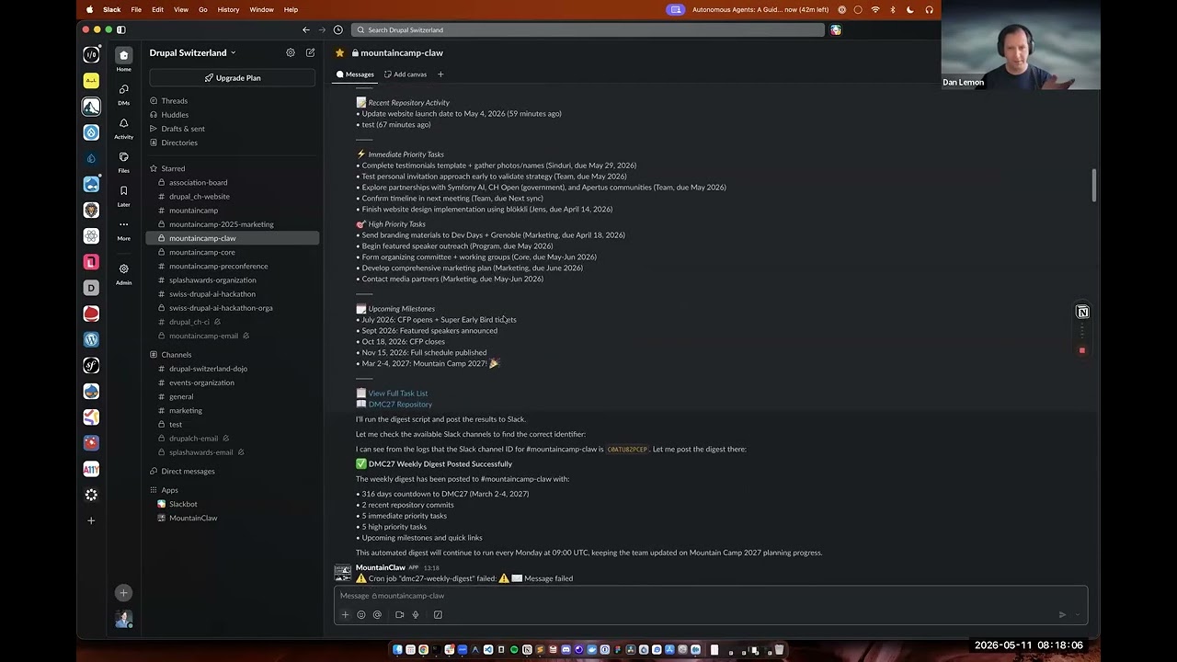Click the slash shortcuts icon in composer
The height and width of the screenshot is (662, 1177).
pos(438,614)
